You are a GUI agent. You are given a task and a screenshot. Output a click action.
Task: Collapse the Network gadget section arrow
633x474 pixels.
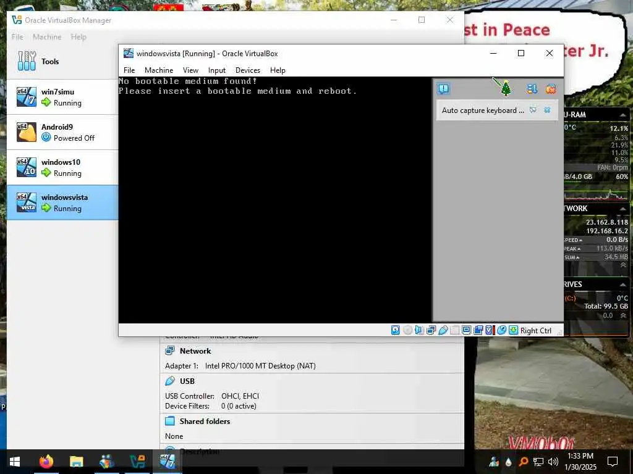622,209
